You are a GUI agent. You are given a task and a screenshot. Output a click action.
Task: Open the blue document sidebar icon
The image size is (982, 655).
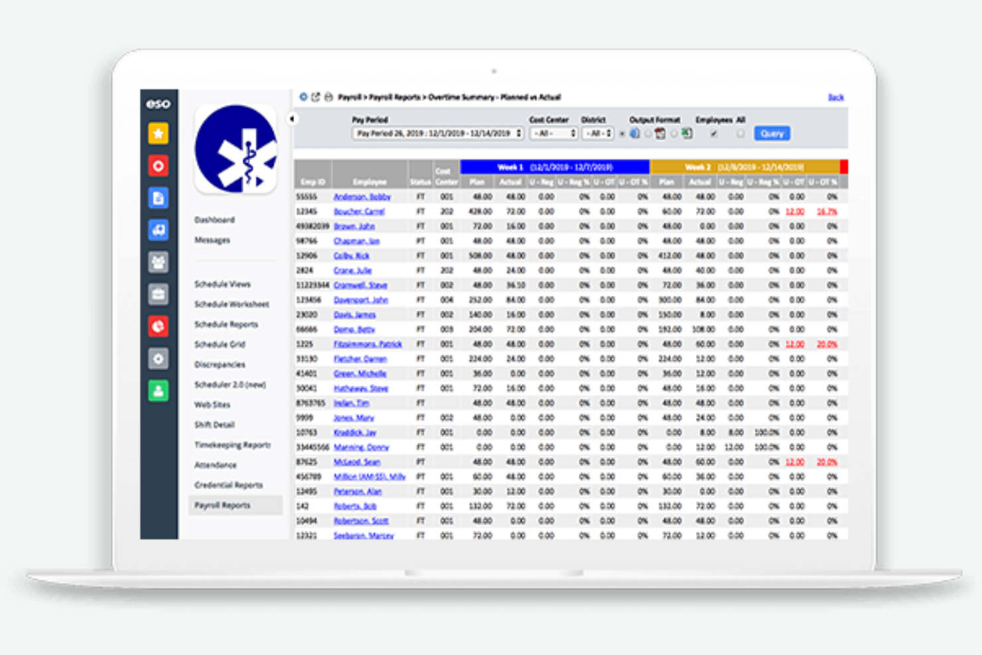159,198
